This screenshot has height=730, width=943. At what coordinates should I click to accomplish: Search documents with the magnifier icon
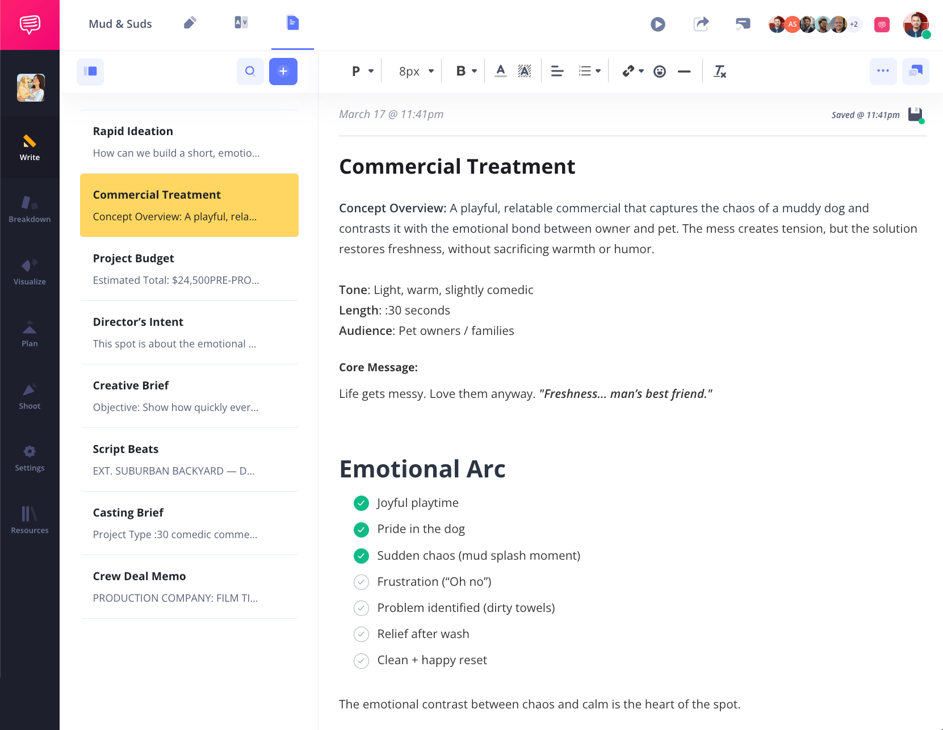tap(250, 72)
